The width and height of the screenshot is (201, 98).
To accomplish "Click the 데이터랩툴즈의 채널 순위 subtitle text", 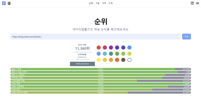I will [101, 29].
